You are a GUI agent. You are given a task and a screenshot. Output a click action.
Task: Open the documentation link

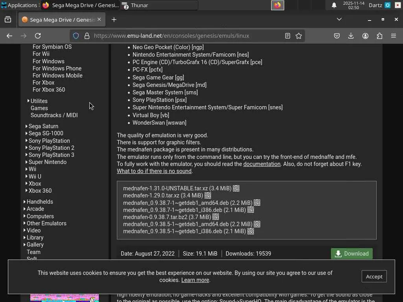point(262,164)
